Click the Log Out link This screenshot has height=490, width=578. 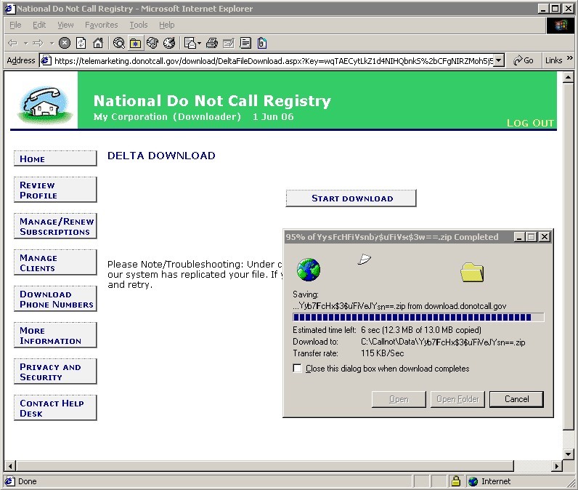tap(530, 123)
